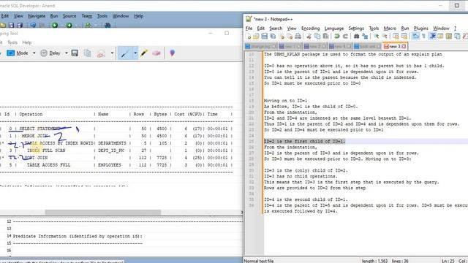Viewport: 468px width, 263px height.
Task: Click the Zoom In icon in Notepad++
Action: point(376,37)
